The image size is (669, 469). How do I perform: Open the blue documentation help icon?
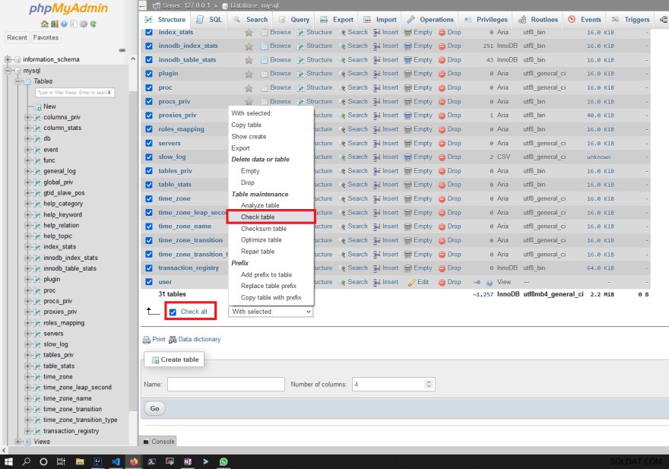[64, 24]
